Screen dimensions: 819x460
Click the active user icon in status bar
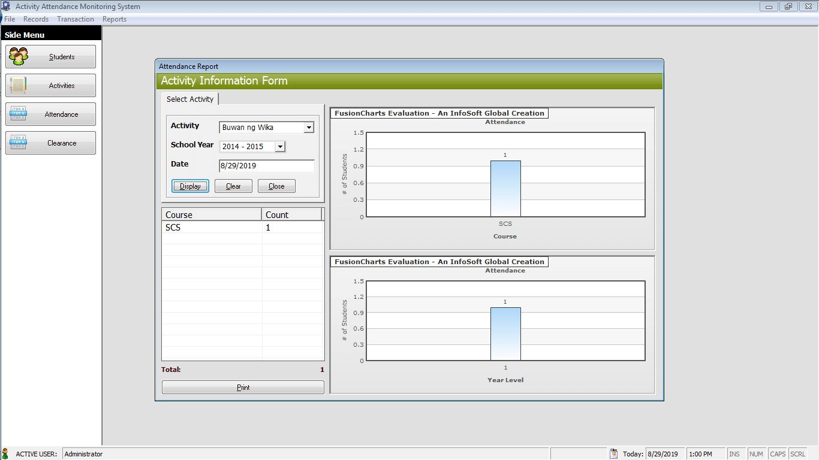tap(5, 454)
